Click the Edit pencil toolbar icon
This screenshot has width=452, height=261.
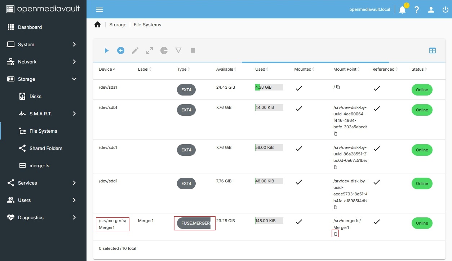(135, 51)
